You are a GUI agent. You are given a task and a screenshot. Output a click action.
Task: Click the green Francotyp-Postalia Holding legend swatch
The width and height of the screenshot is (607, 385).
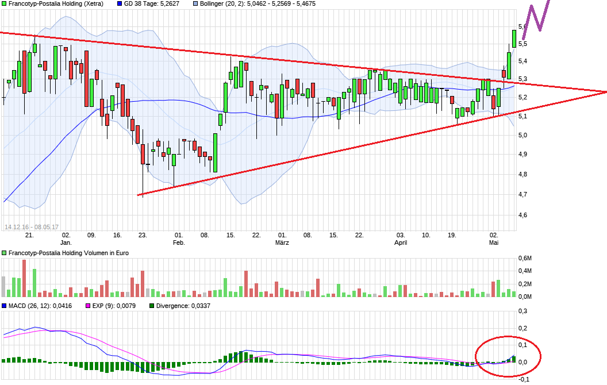click(4, 3)
